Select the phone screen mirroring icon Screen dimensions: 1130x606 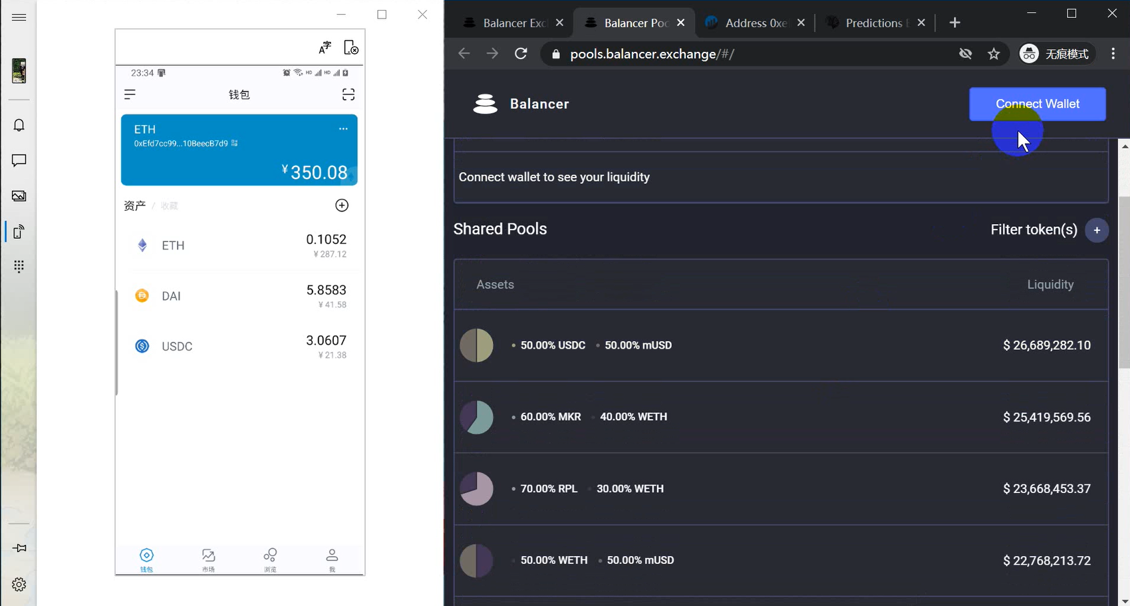click(19, 231)
